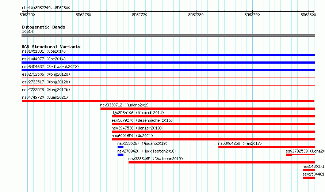Image resolution: width=325 pixels, height=192 pixels.
Task: Click the DGV Structural Variants track title
Action: [51, 47]
